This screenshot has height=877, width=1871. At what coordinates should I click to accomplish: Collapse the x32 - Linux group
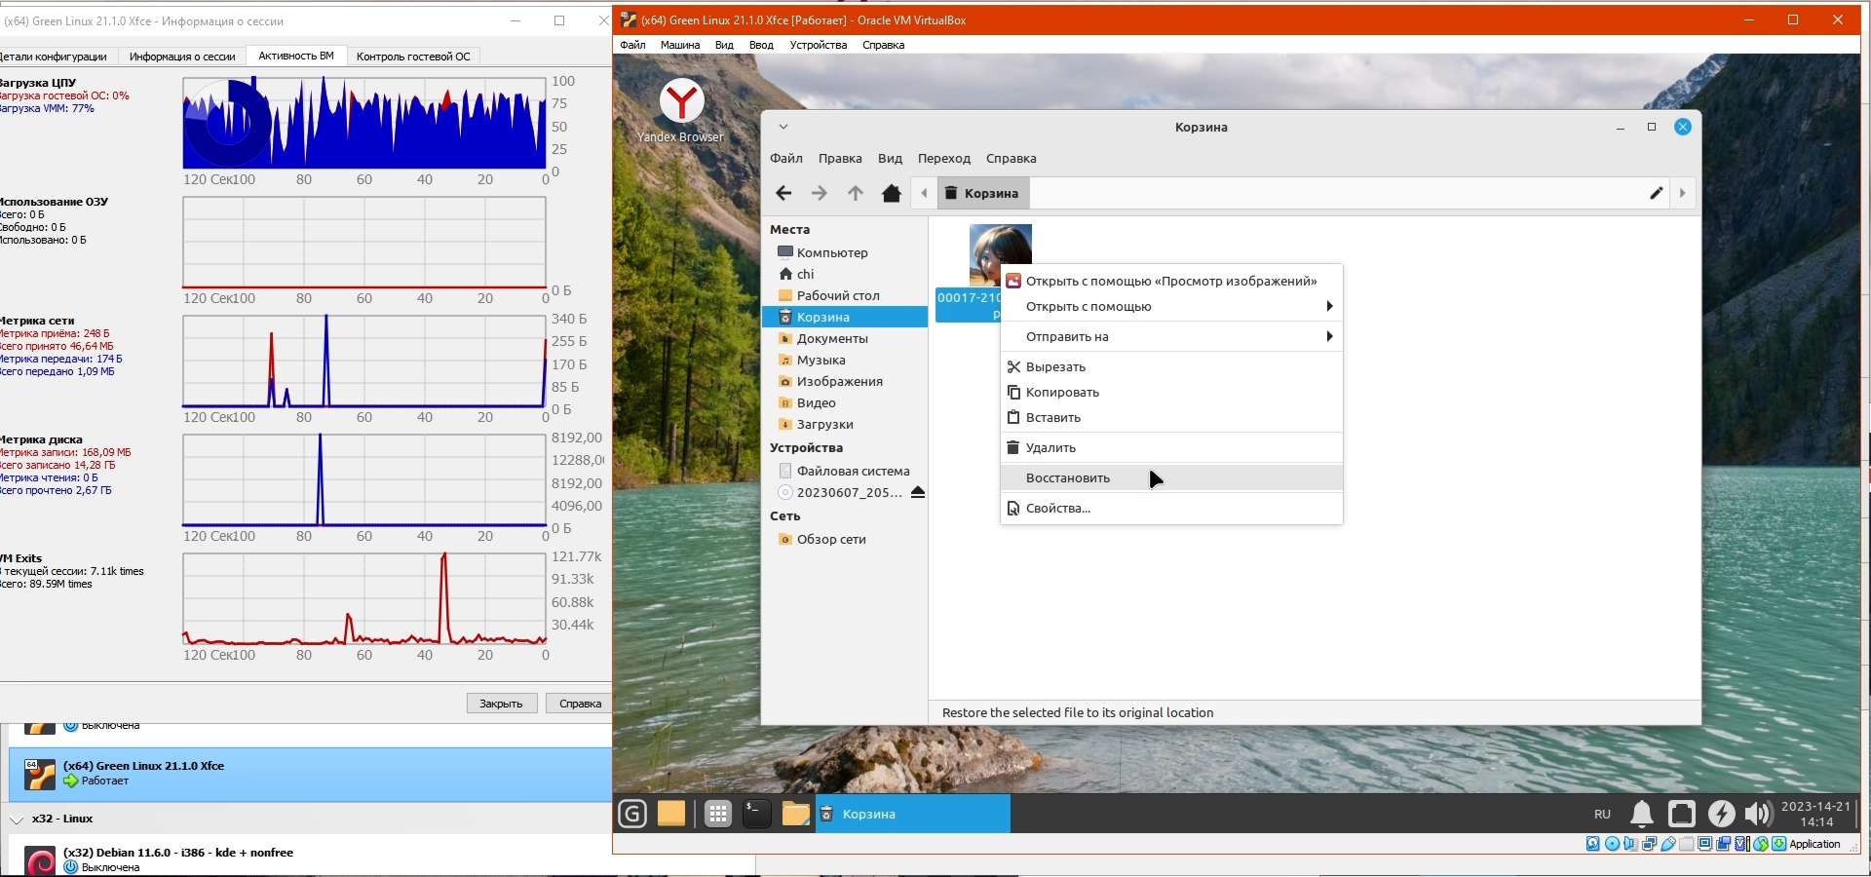point(17,820)
